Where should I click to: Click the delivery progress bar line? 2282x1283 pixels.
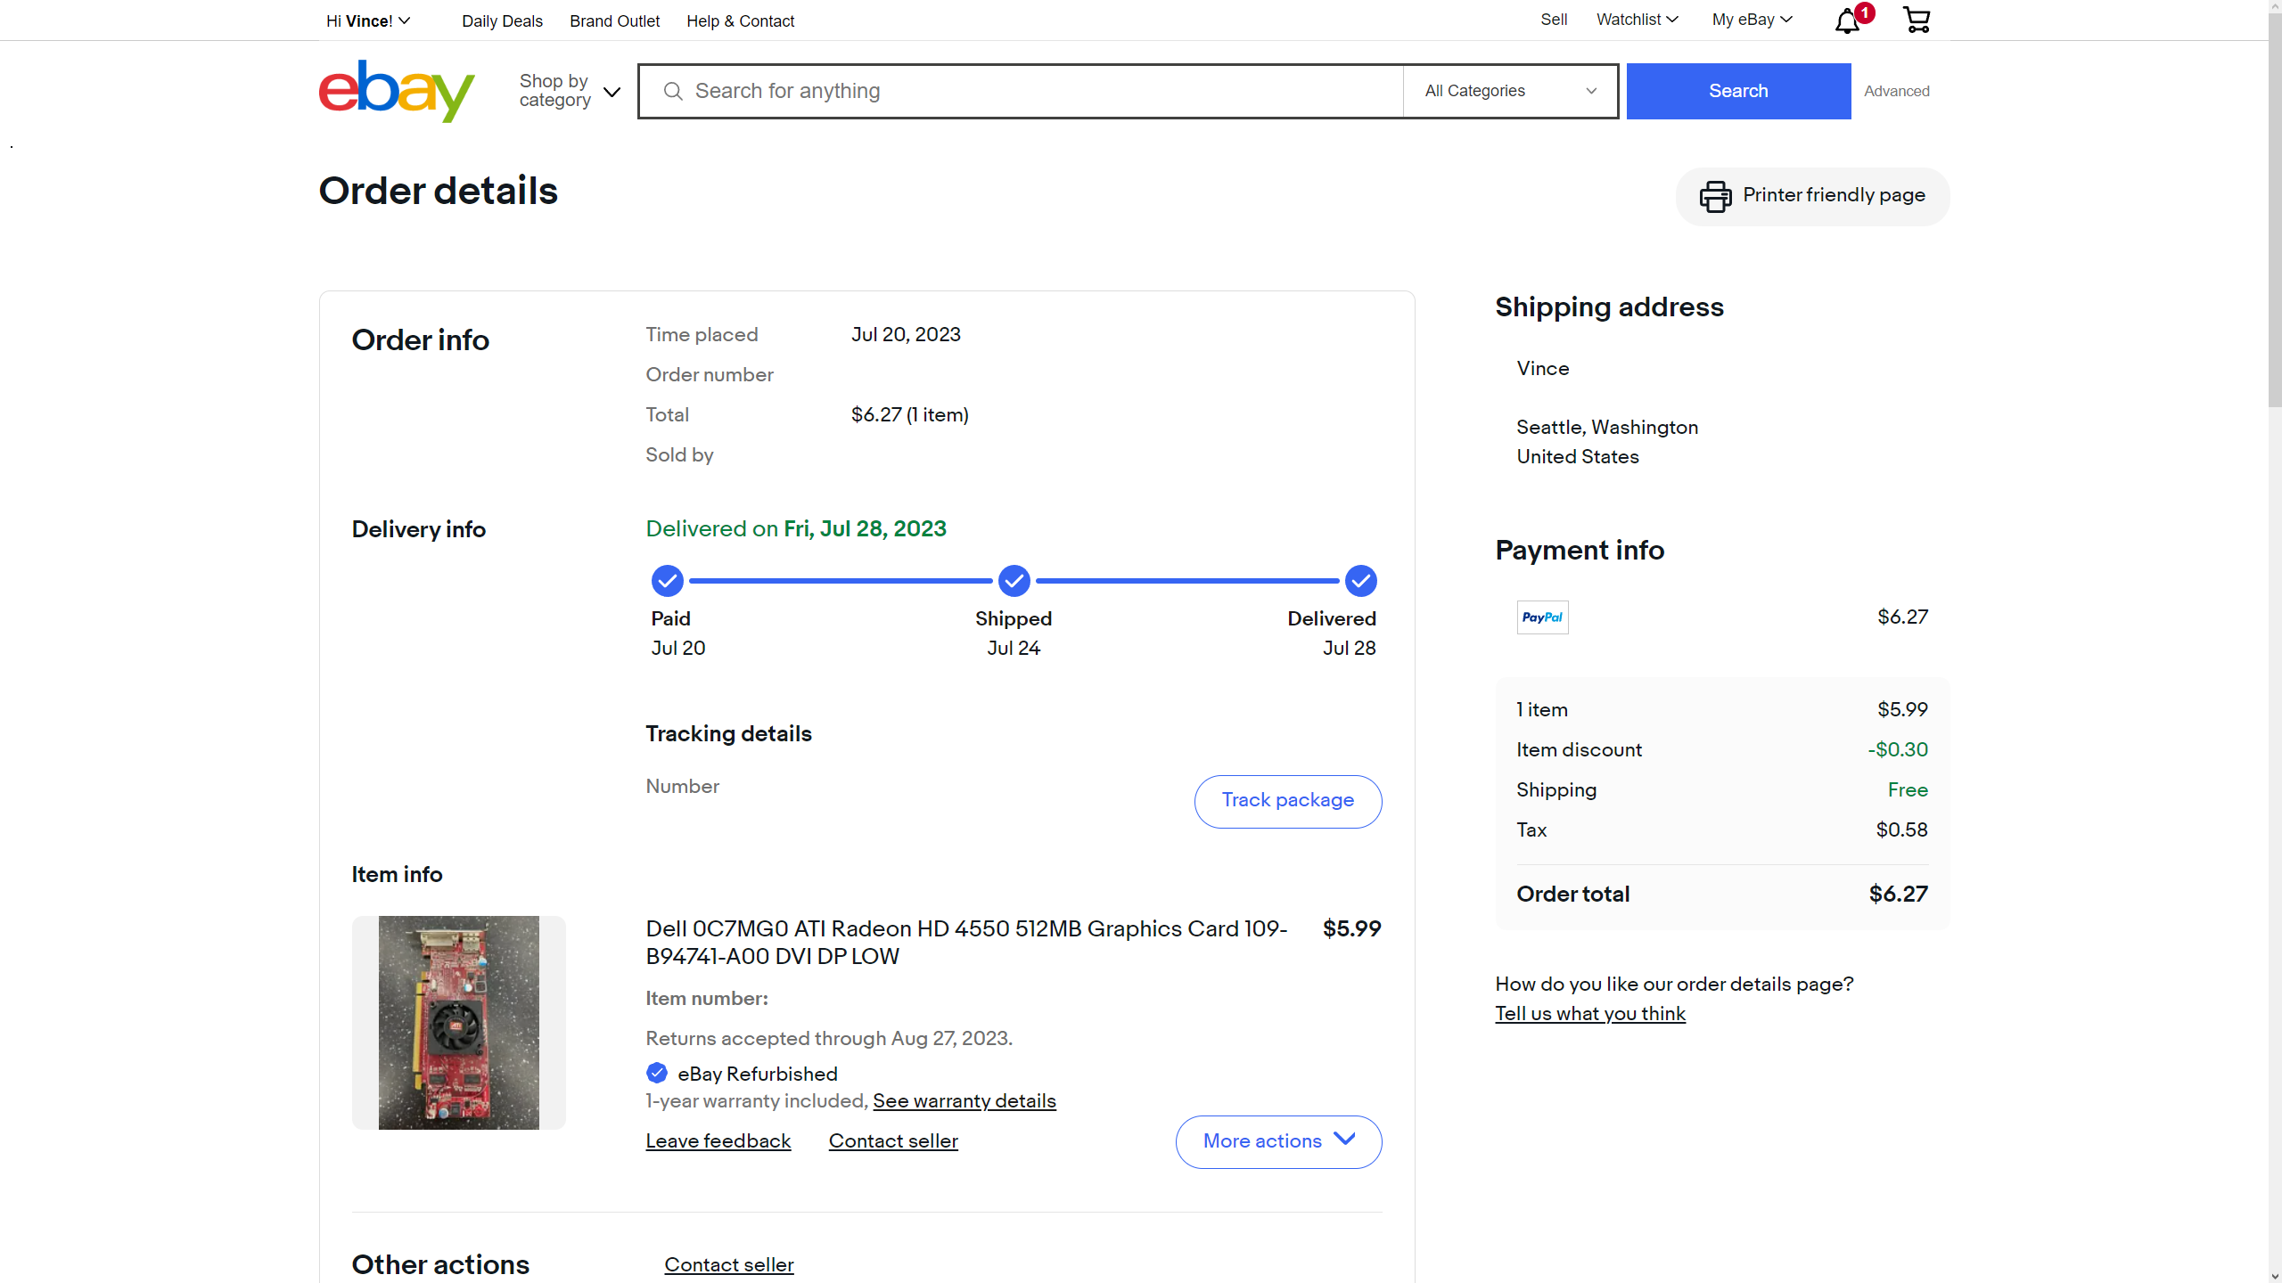point(840,581)
